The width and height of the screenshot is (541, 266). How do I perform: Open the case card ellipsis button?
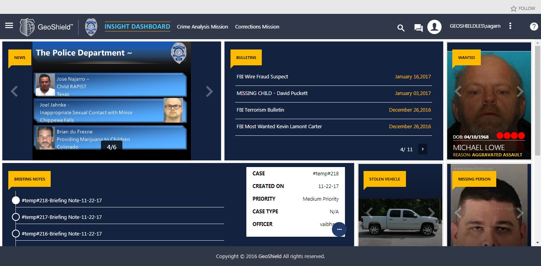point(339,230)
